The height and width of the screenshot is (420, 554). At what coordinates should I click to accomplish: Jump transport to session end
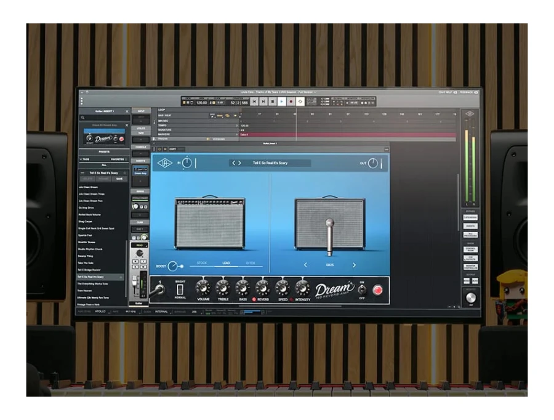[263, 102]
